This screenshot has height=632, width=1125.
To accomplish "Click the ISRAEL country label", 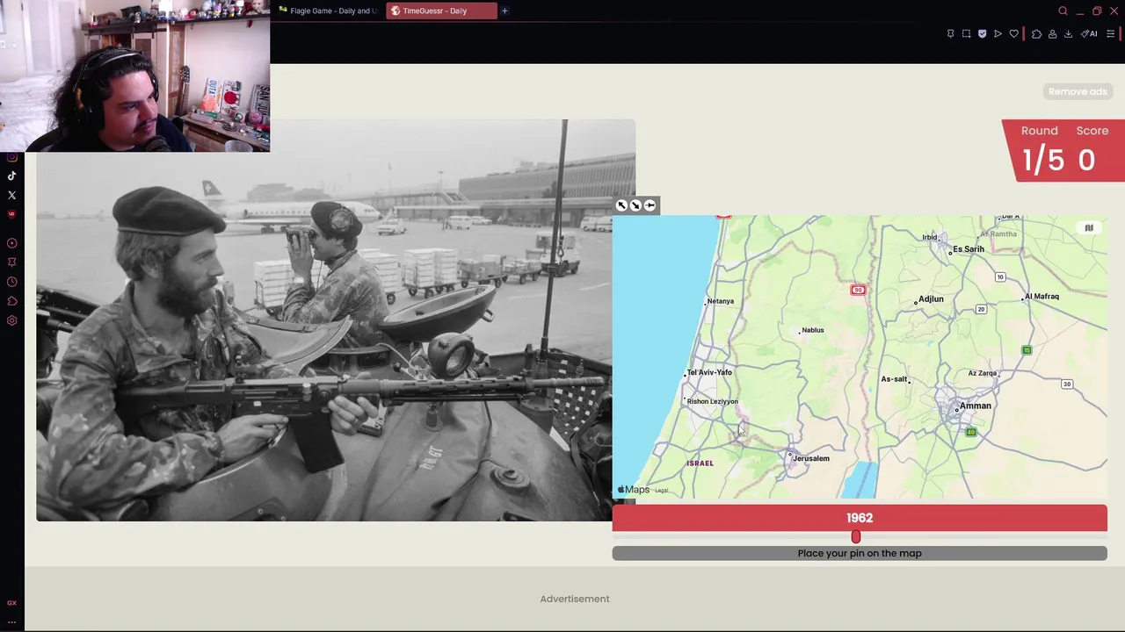I will pos(700,463).
